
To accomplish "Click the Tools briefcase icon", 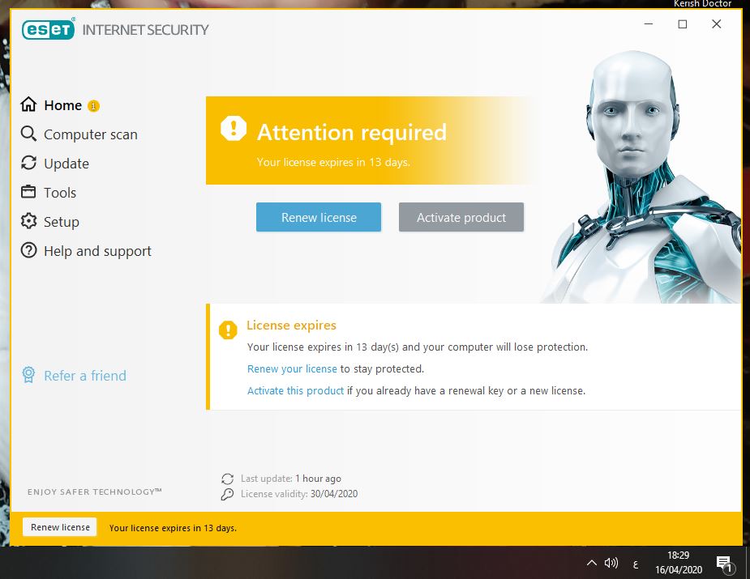I will coord(28,192).
